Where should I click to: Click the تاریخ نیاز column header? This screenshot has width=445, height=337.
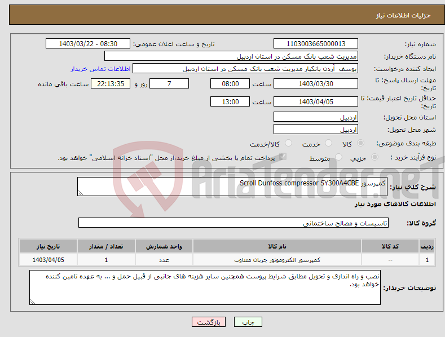(48, 246)
